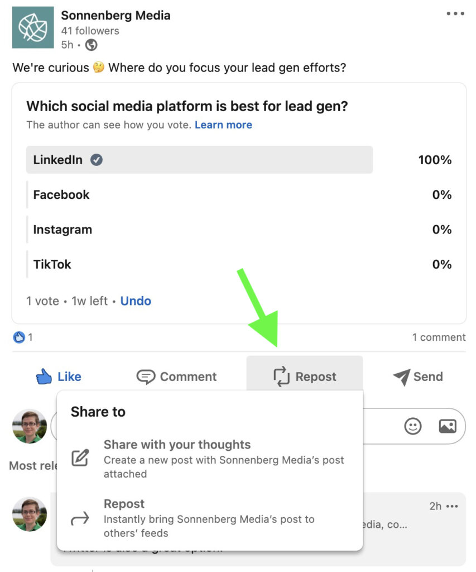Undo your LinkedIn poll vote

tap(136, 301)
